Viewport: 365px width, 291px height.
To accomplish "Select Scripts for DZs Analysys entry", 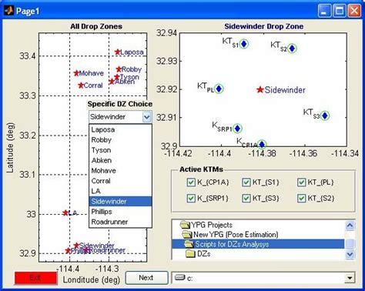I will click(258, 244).
